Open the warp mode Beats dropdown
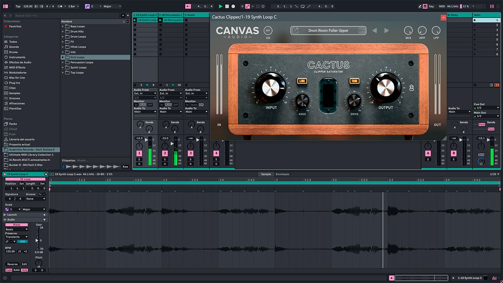 [x=16, y=229]
